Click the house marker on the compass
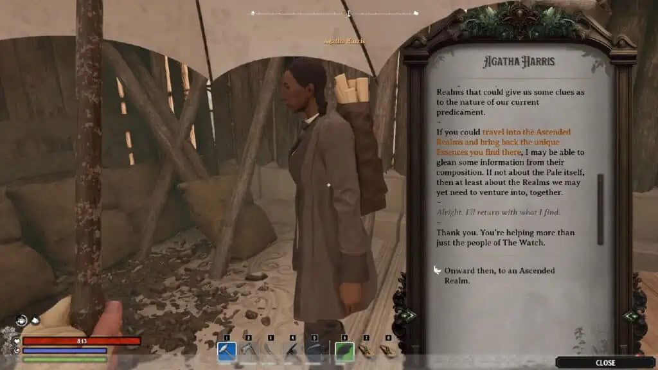The height and width of the screenshot is (370, 658). (253, 13)
